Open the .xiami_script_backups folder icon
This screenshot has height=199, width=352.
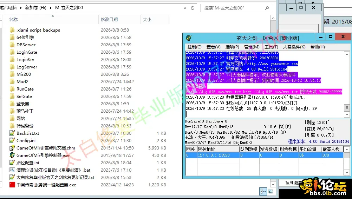(x=12, y=30)
